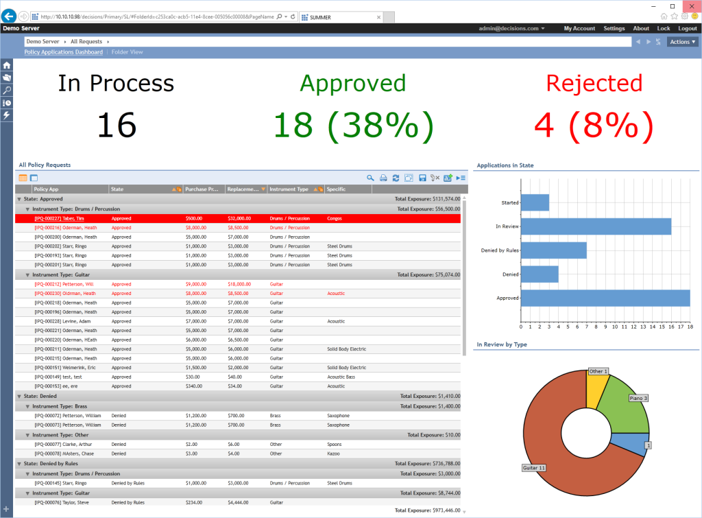Screen dimensions: 702x518
Task: Click the Logout button
Action: coord(687,29)
